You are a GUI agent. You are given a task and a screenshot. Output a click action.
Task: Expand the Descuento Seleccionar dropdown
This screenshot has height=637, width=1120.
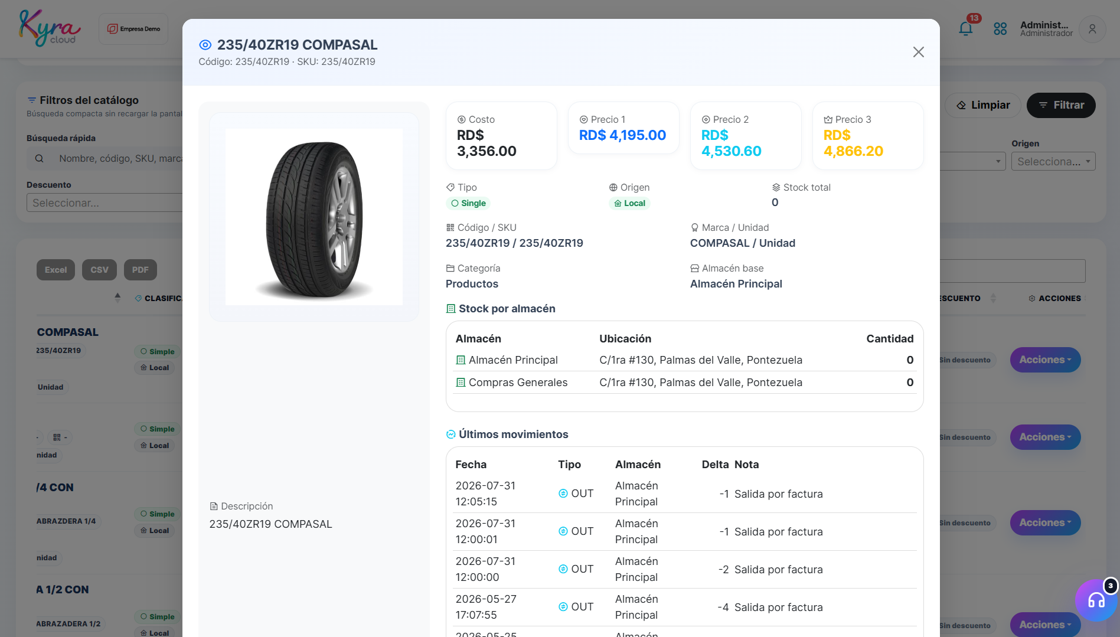(105, 202)
